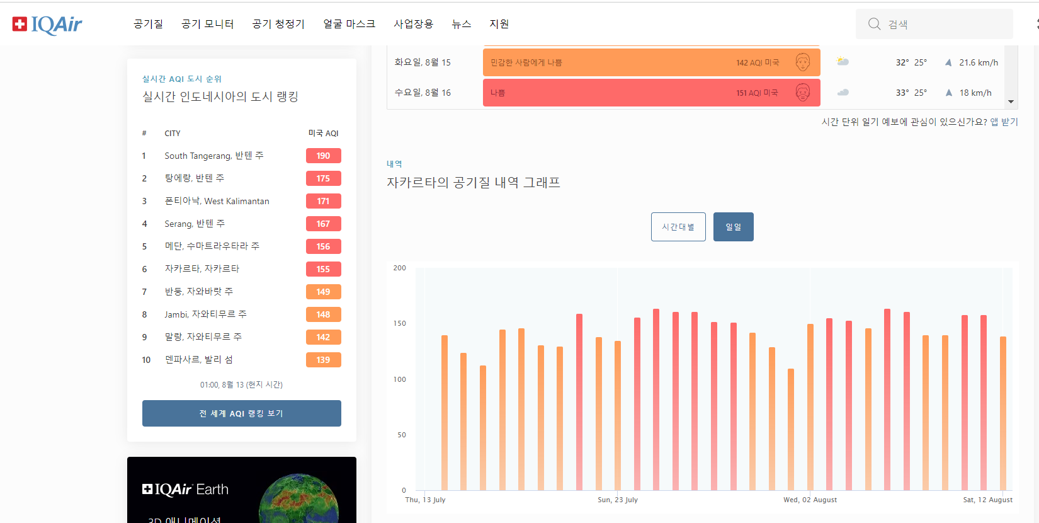Select the 일일 daily graph view
The height and width of the screenshot is (523, 1039).
coord(733,227)
